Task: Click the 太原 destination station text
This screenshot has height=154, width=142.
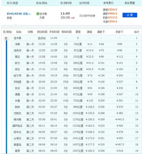Action: (42, 18)
